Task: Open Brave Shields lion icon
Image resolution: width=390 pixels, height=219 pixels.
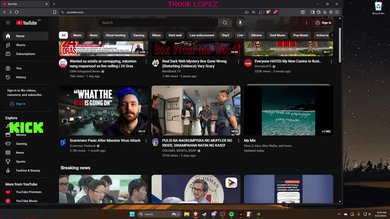Action: 268,12
